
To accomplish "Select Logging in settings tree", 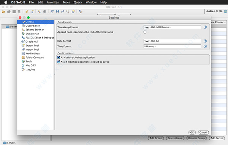I will click(x=30, y=69).
